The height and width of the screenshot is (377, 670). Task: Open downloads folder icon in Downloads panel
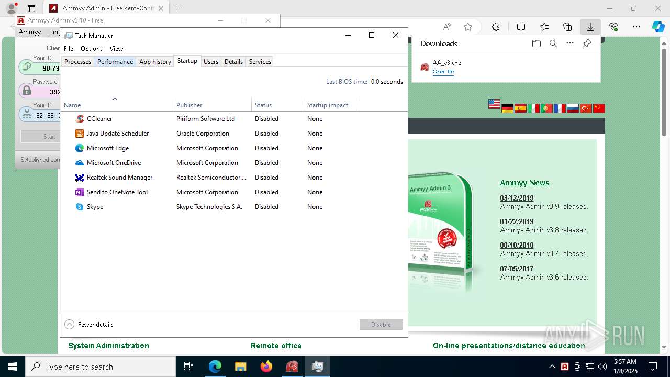tap(536, 43)
